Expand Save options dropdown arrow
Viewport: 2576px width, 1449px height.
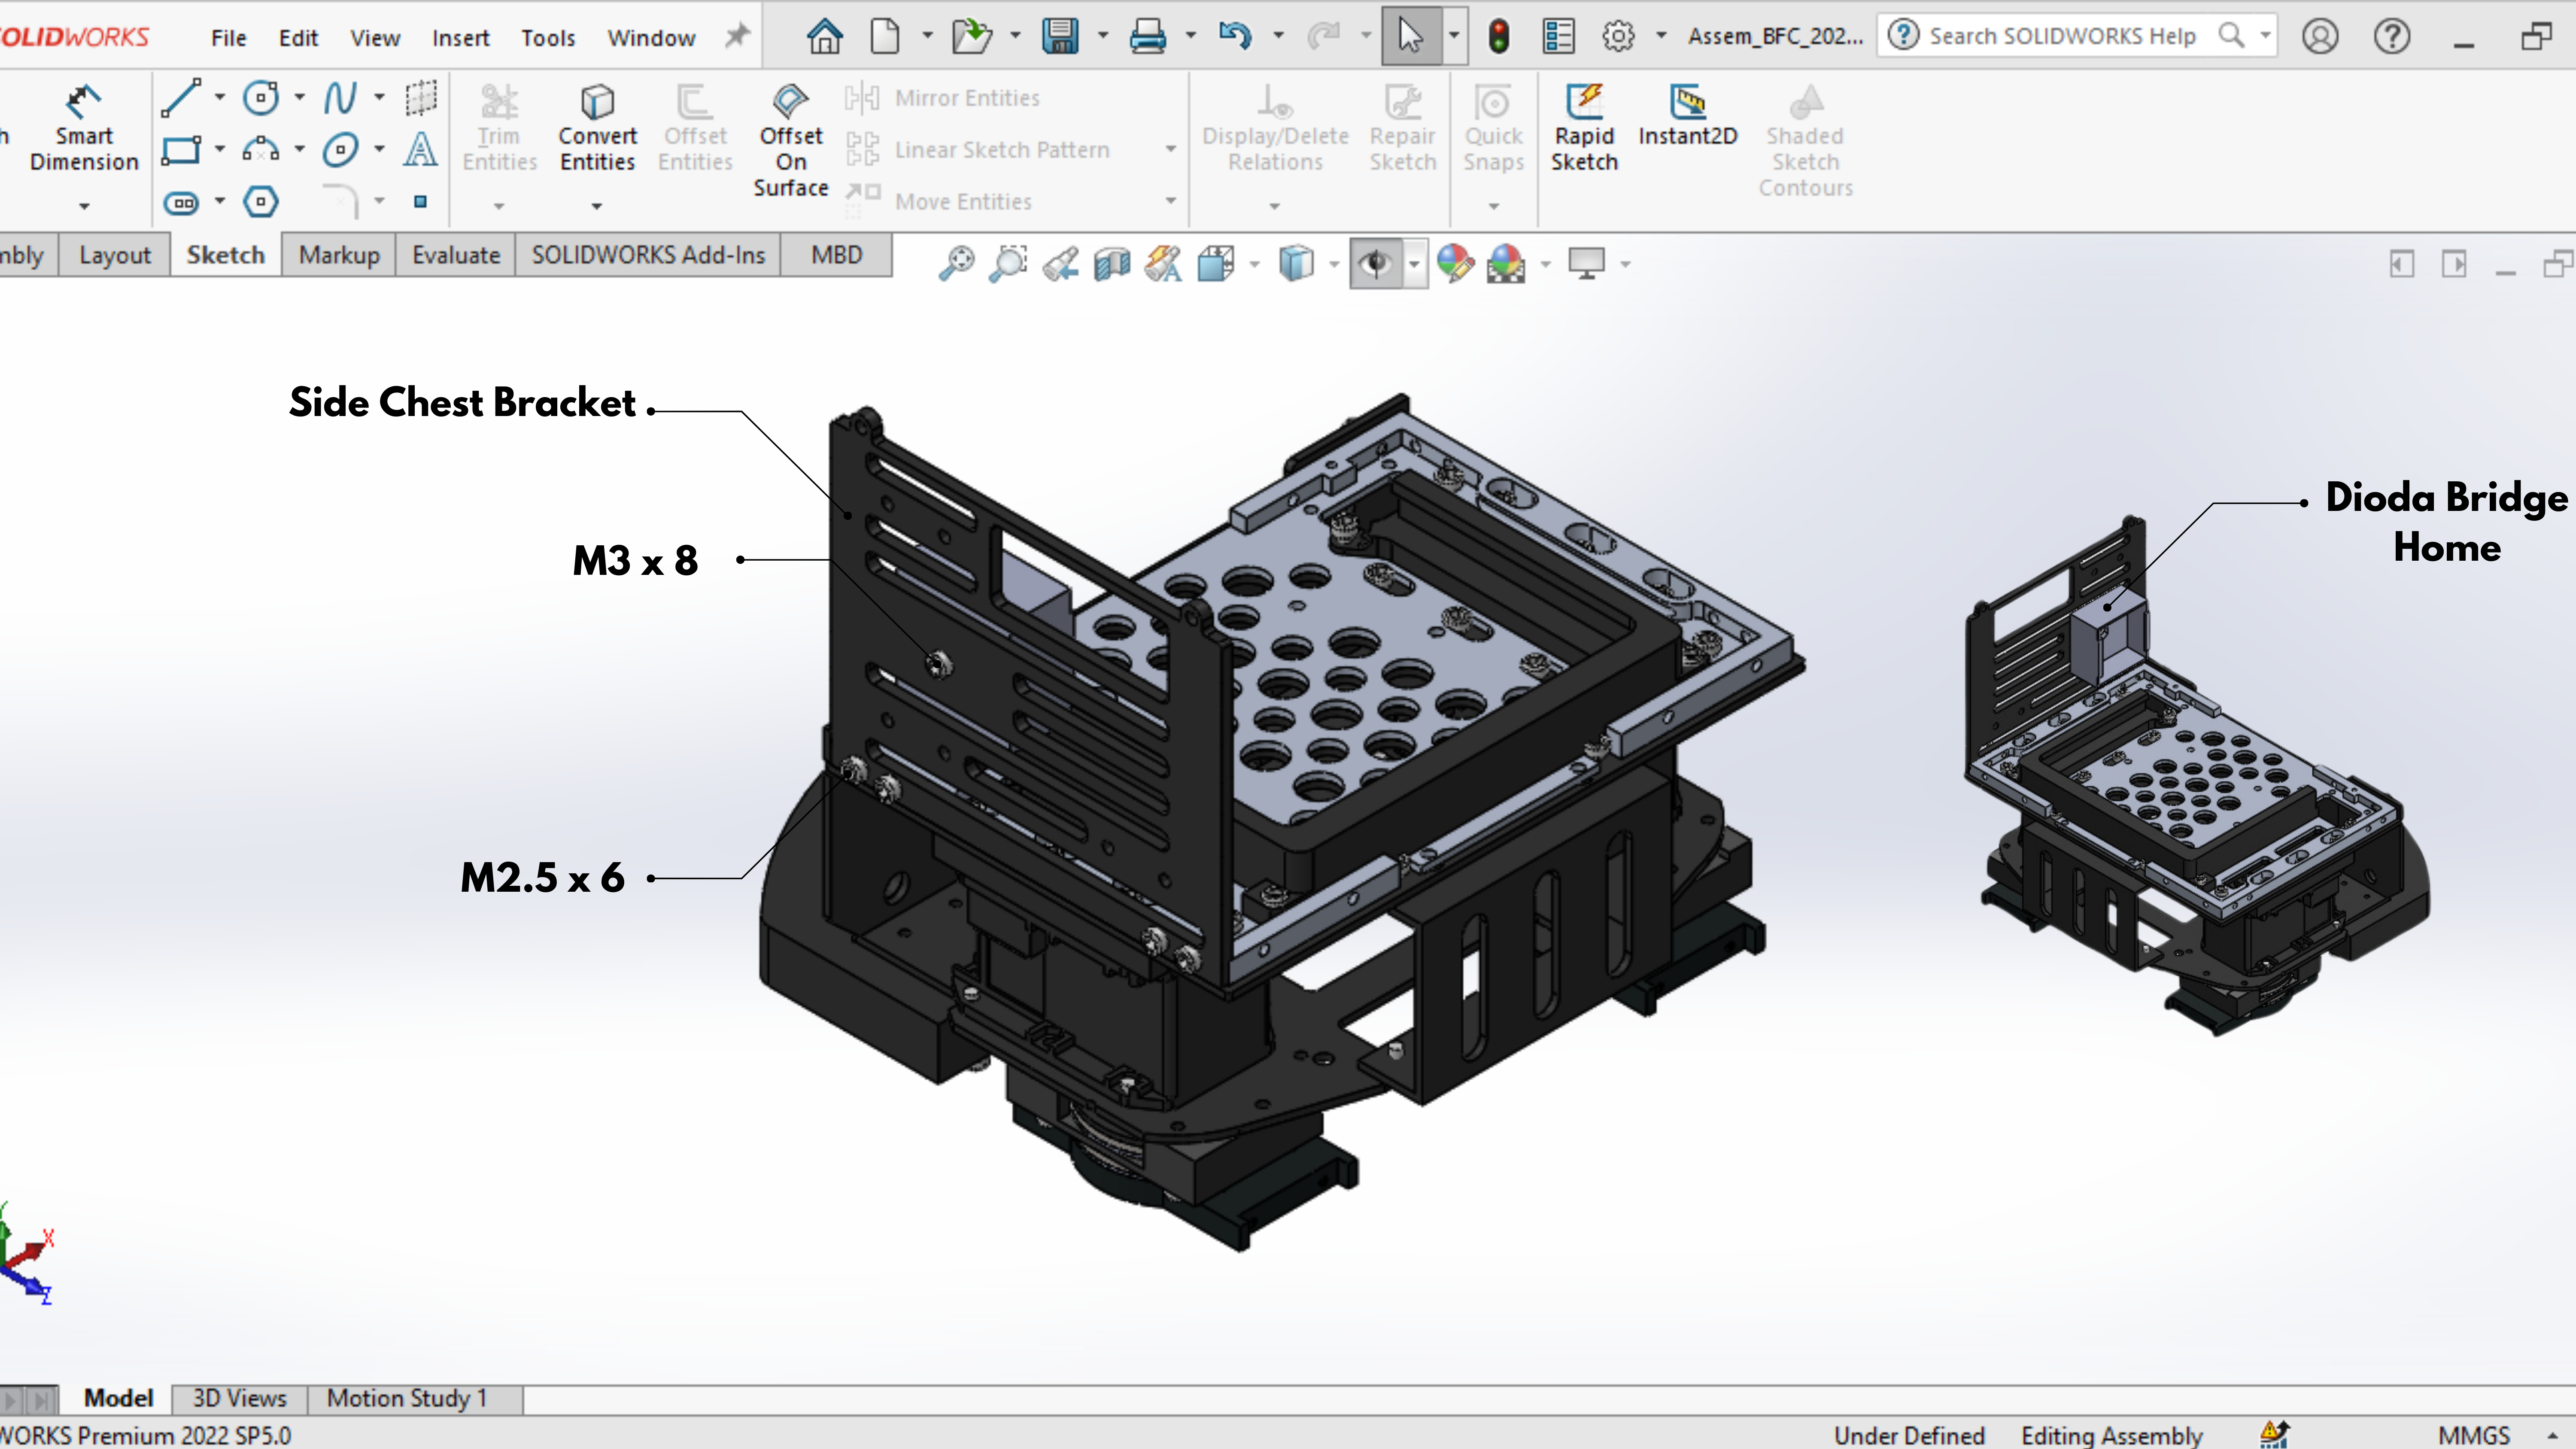[1103, 36]
